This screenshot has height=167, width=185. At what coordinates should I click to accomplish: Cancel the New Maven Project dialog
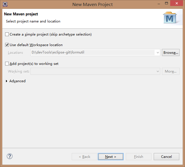click(166, 157)
